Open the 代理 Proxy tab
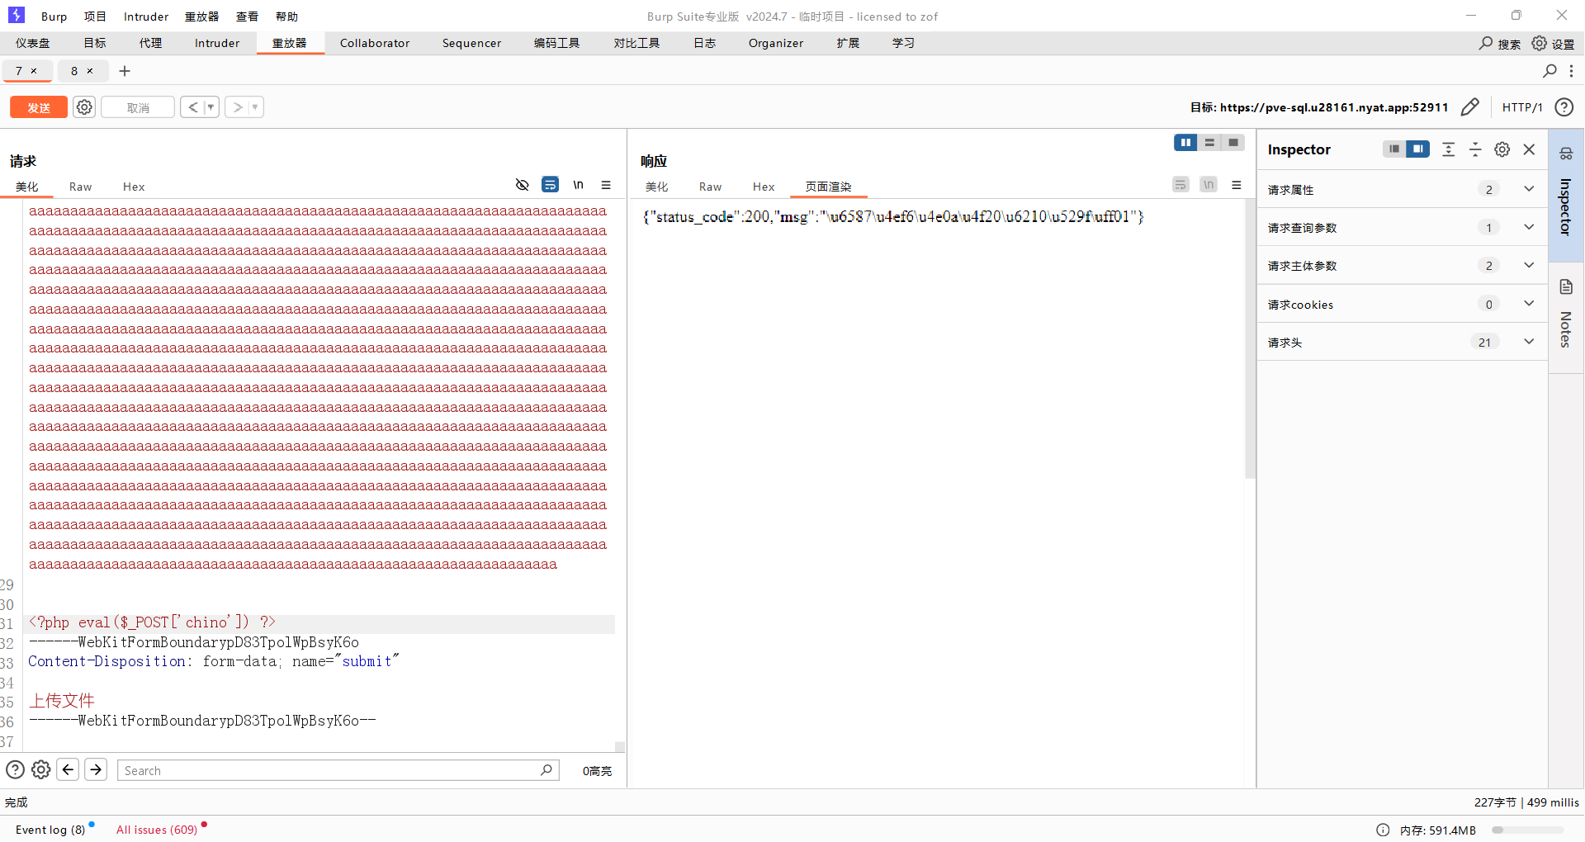The height and width of the screenshot is (842, 1585). [x=150, y=43]
